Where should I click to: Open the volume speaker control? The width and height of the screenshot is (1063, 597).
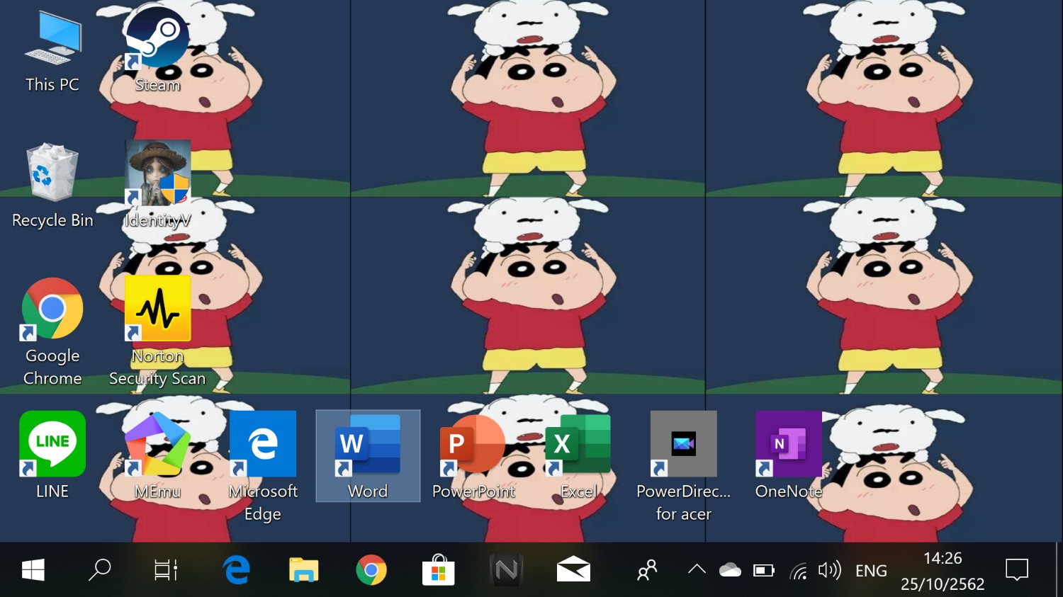pyautogui.click(x=830, y=570)
